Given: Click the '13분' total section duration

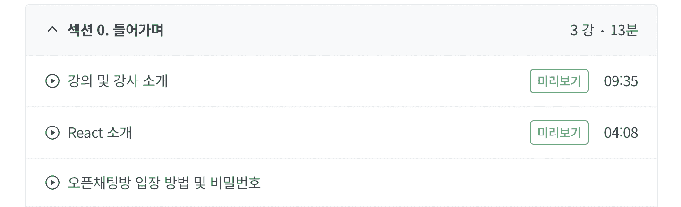Looking at the screenshot, I should [624, 31].
